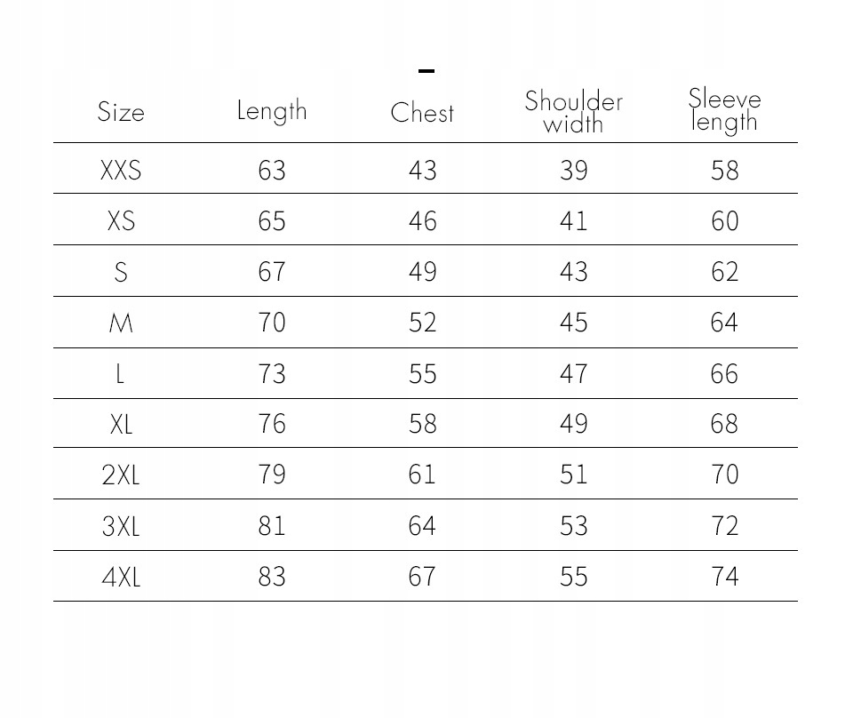The height and width of the screenshot is (718, 853).
Task: Click the Length column header
Action: pyautogui.click(x=272, y=111)
